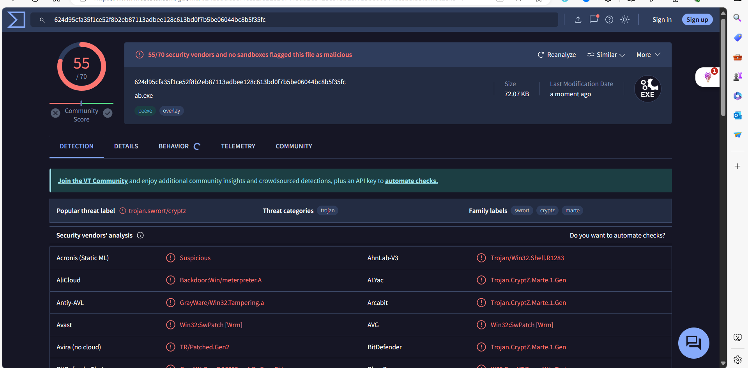The image size is (748, 368).
Task: Open the notifications chat icon
Action: tap(593, 19)
